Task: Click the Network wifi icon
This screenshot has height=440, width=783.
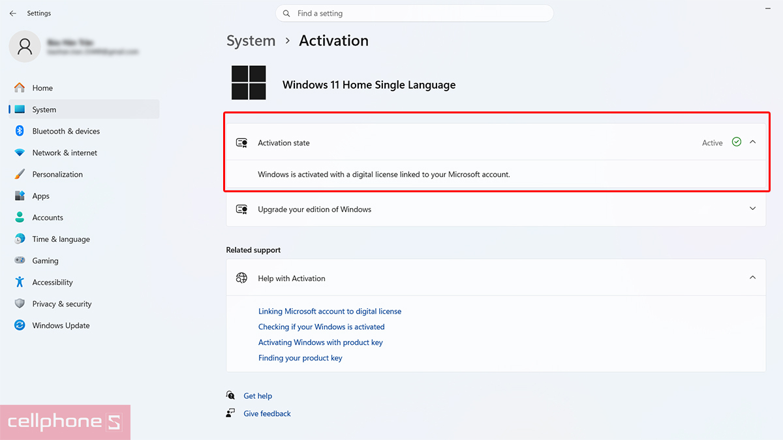Action: (20, 153)
